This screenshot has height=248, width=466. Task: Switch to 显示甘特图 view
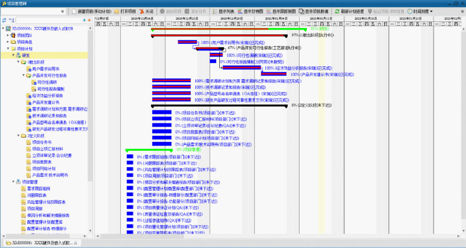pyautogui.click(x=250, y=11)
